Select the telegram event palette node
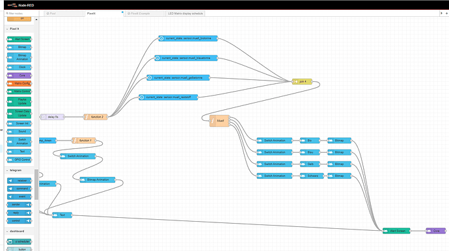Image resolution: width=449 pixels, height=251 pixels. [19, 197]
